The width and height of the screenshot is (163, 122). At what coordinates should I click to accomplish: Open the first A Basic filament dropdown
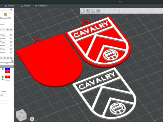(x=4, y=35)
